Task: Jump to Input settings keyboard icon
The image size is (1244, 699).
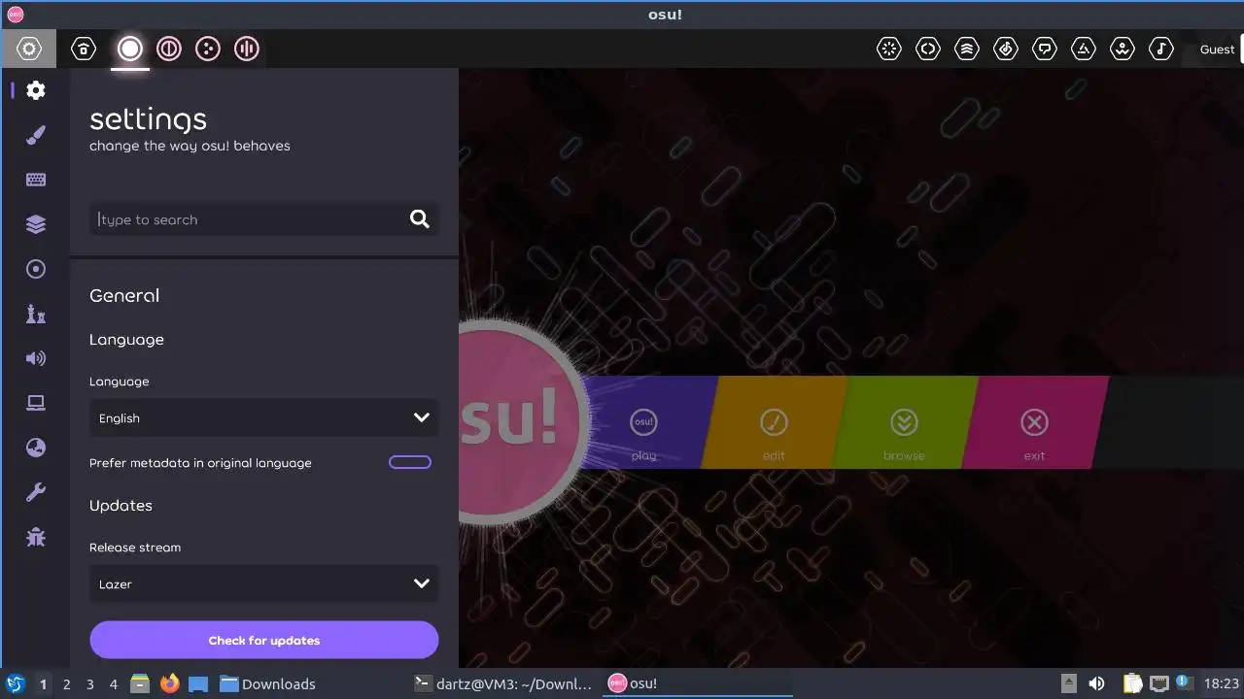Action: pyautogui.click(x=36, y=180)
